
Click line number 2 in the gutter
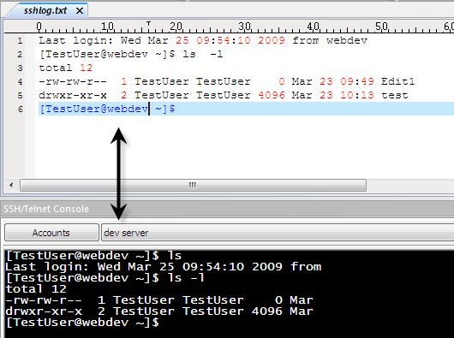coord(20,55)
